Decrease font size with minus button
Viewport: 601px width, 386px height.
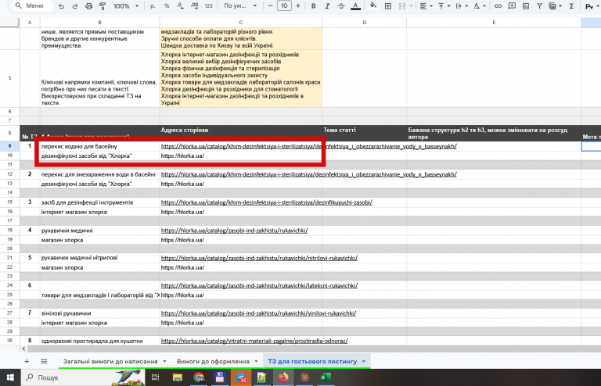(270, 6)
